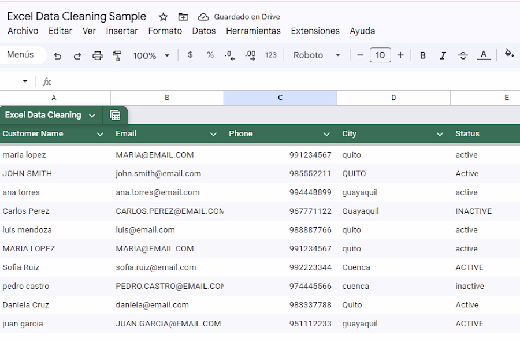
Task: Increase decimal places
Action: 250,55
